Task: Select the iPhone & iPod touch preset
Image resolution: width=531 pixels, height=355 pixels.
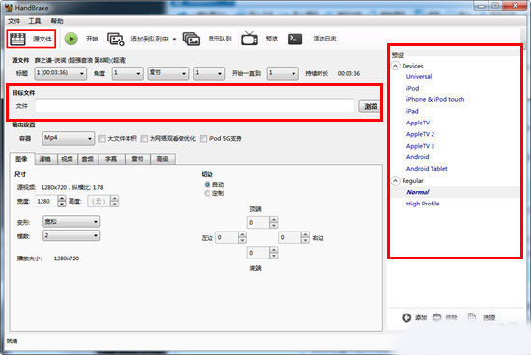Action: pos(435,99)
